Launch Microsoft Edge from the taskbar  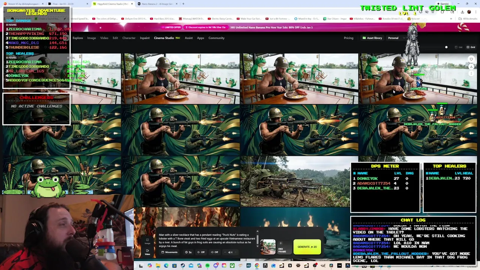point(166,266)
